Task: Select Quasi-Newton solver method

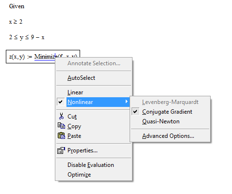Action: point(161,121)
